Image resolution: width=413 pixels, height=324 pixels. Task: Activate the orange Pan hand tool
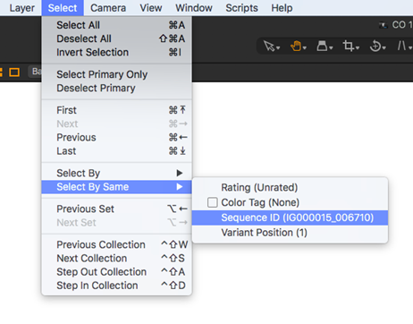click(296, 47)
